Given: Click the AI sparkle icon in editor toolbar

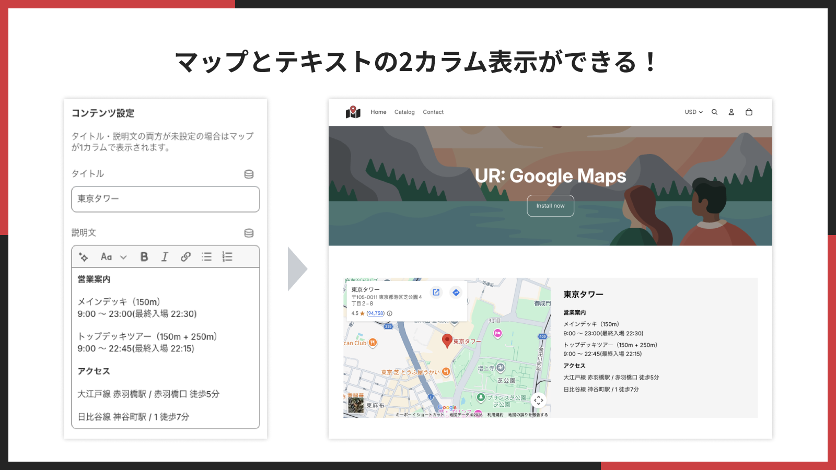Looking at the screenshot, I should (x=83, y=256).
